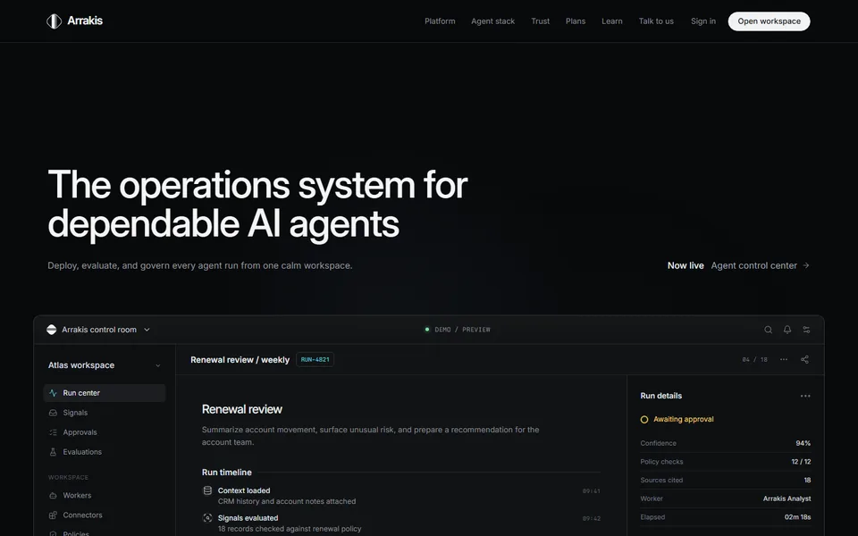
Task: Click the Renewal review / weekly breadcrumb title
Action: point(240,359)
